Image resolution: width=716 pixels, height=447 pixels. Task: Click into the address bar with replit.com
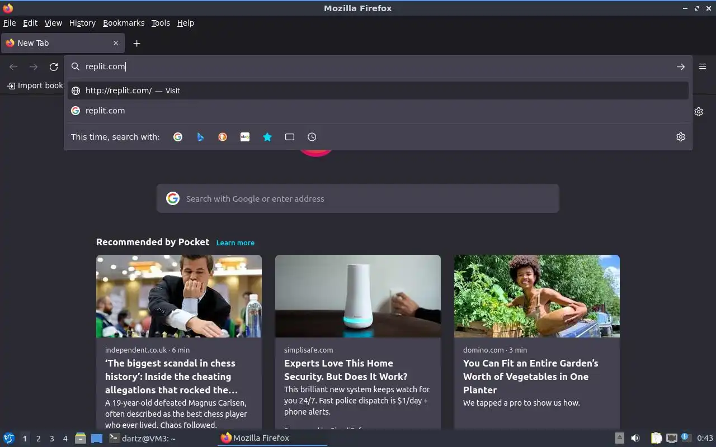click(x=378, y=66)
